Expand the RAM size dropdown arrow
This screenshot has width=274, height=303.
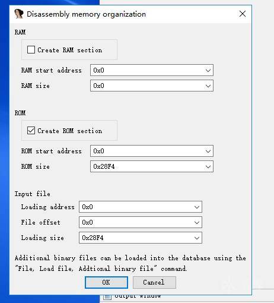tap(208, 86)
